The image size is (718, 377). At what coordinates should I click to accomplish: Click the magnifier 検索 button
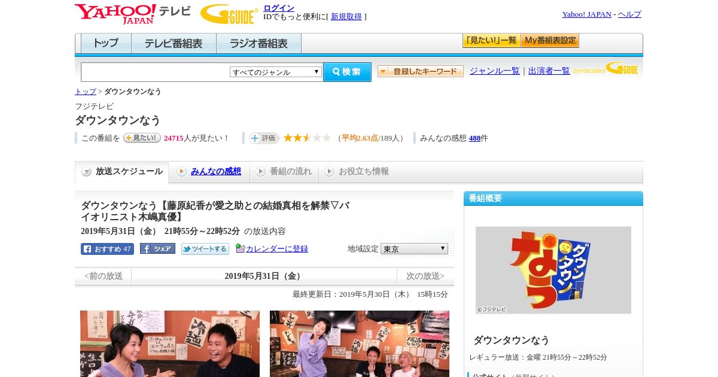click(347, 72)
